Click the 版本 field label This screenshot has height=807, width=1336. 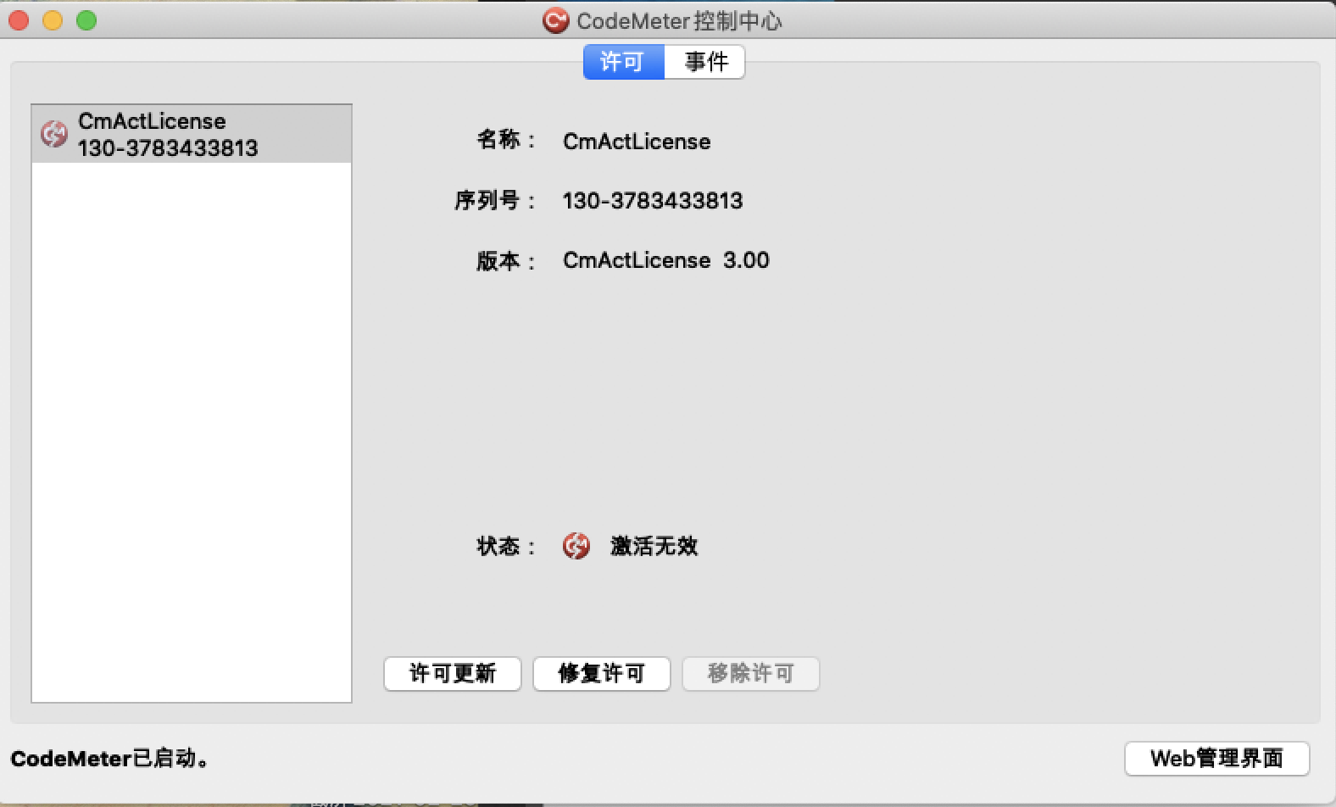pyautogui.click(x=507, y=260)
